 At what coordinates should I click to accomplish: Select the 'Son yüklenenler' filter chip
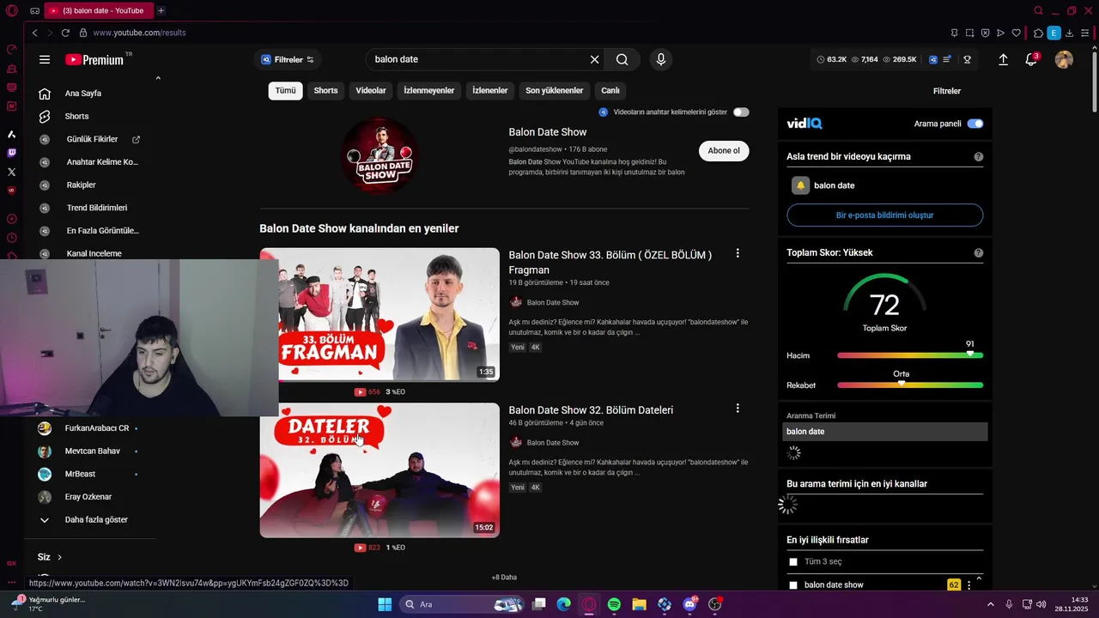[555, 90]
